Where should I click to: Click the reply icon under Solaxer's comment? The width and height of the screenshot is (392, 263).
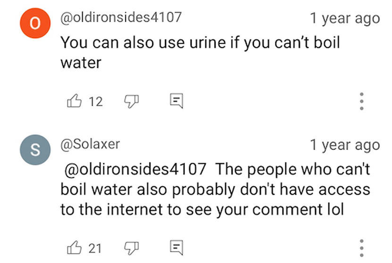(x=176, y=247)
